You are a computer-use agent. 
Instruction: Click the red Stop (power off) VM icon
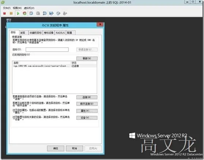point(4,13)
